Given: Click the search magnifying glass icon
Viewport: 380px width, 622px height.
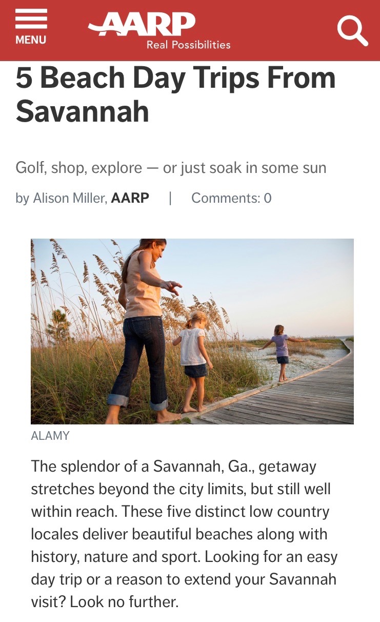Looking at the screenshot, I should tap(352, 30).
